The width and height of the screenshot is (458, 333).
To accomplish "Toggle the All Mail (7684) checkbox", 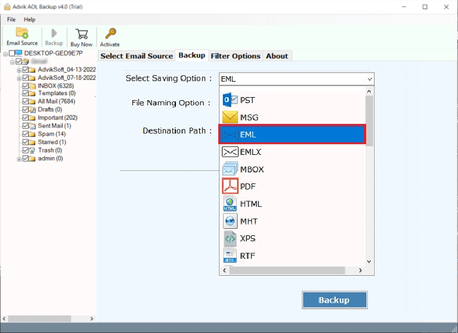I will (26, 101).
